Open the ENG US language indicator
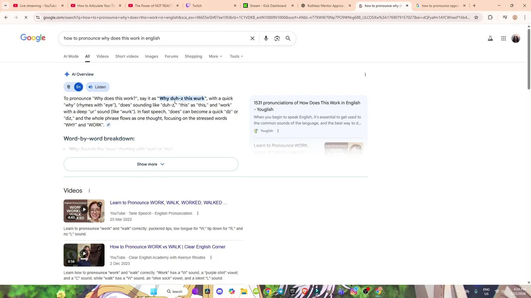Viewport: 531px width, 298px height. tap(486, 291)
